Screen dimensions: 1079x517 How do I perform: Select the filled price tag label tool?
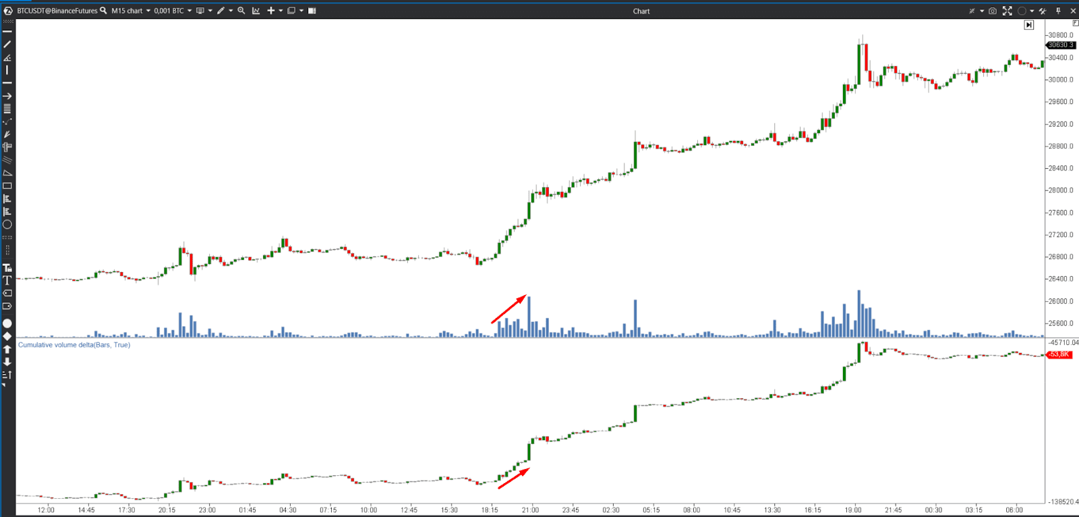[x=7, y=293]
